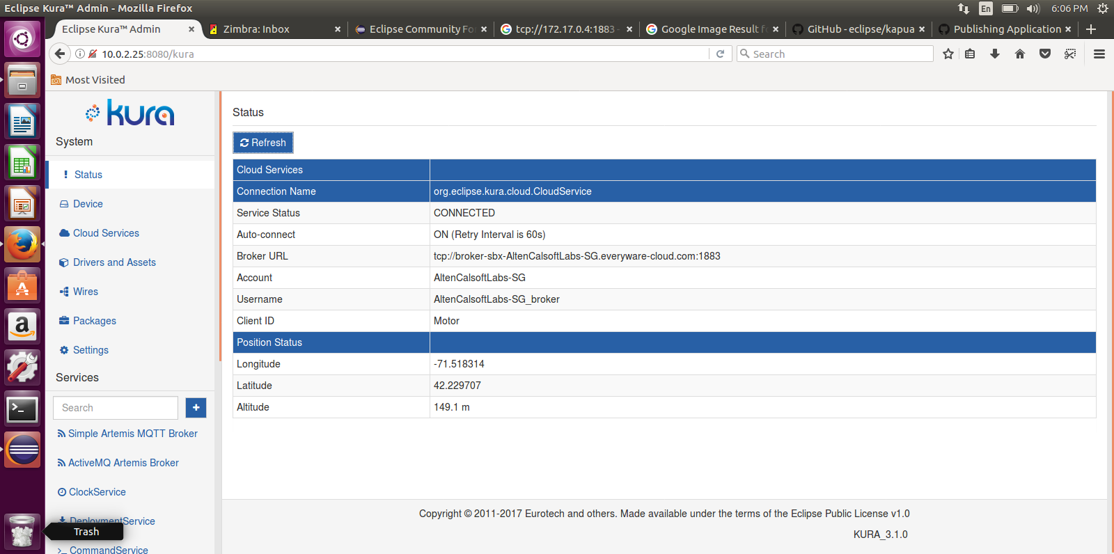Click the Kura logo
This screenshot has height=554, width=1114.
pos(130,113)
